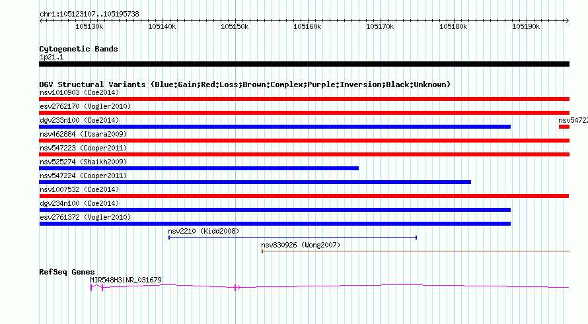Select the blue nsv547224 gain bar
588x324 pixels.
pos(255,182)
